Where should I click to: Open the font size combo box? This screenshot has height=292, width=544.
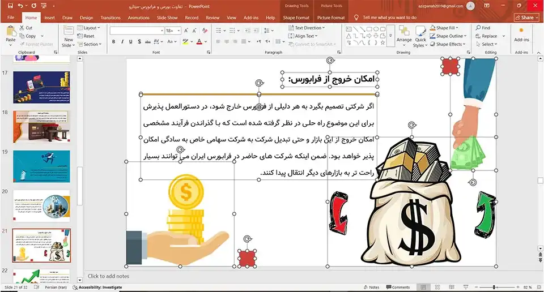coord(173,31)
